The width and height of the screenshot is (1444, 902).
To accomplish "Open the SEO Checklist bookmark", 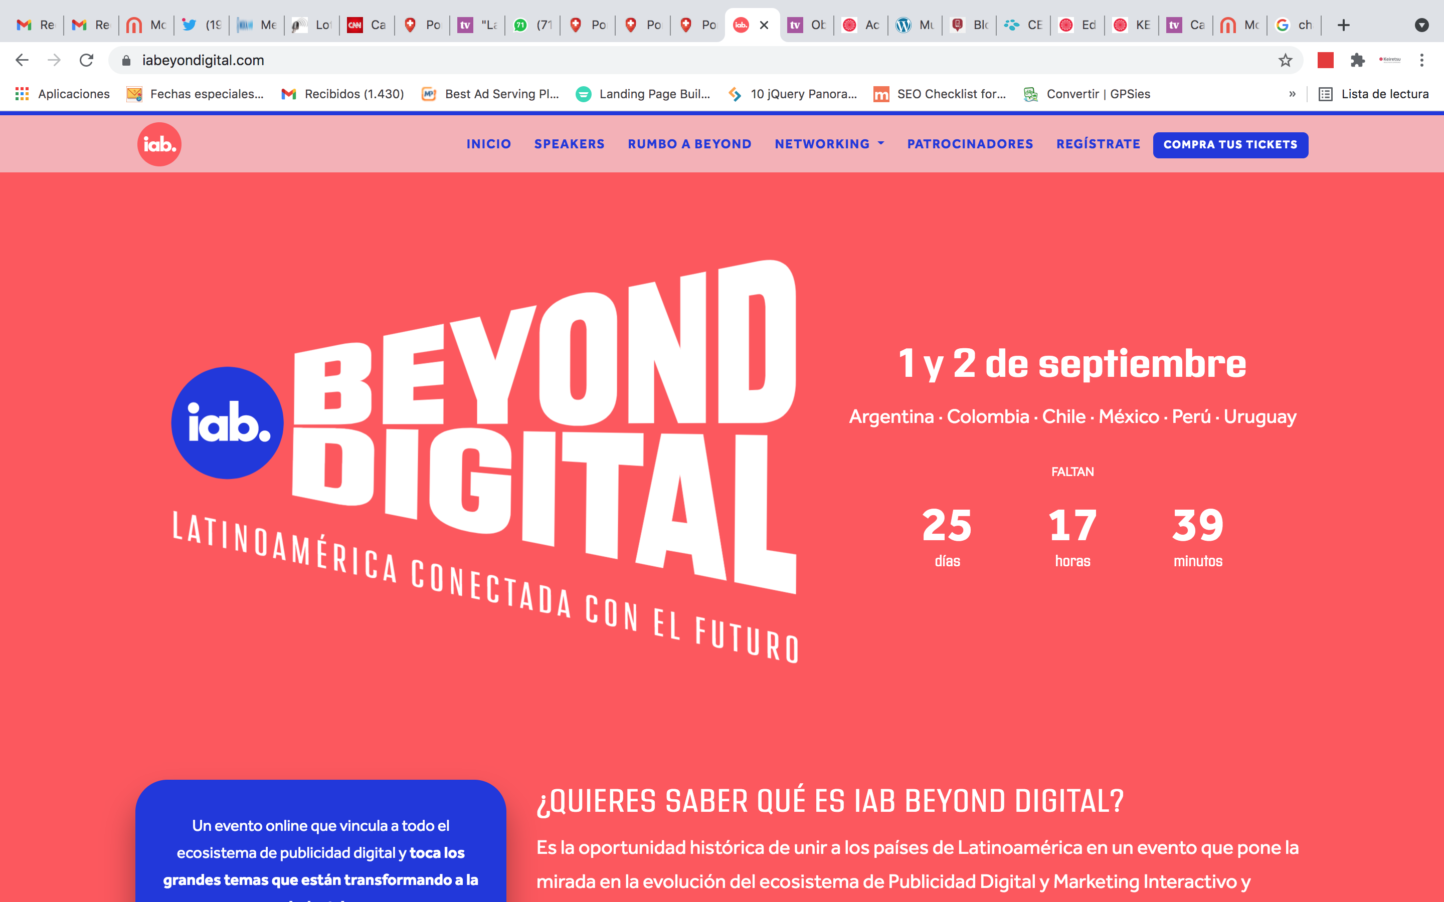I will (x=940, y=94).
